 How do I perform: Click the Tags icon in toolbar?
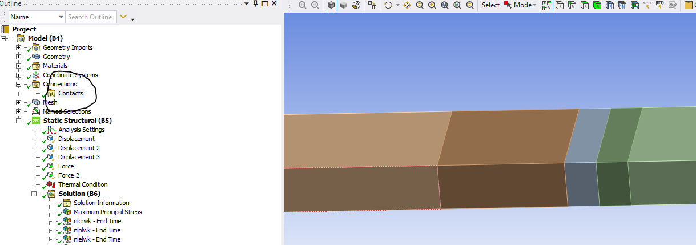pyautogui.click(x=660, y=5)
